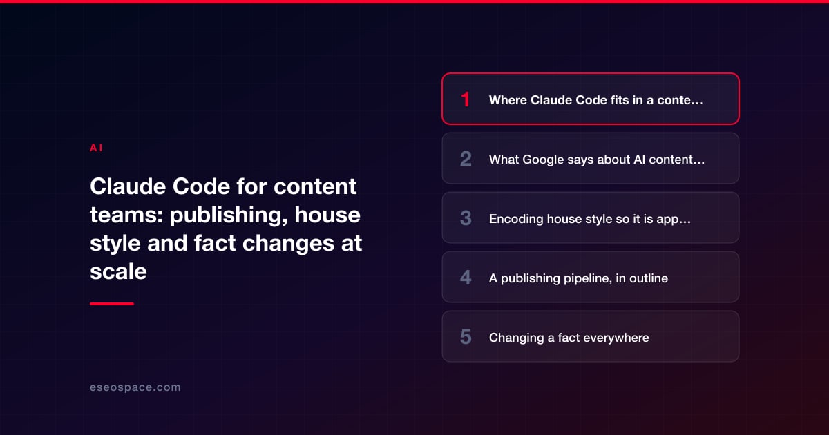Image resolution: width=829 pixels, height=435 pixels.
Task: Click the 'AI' category tag
Action: (x=97, y=148)
